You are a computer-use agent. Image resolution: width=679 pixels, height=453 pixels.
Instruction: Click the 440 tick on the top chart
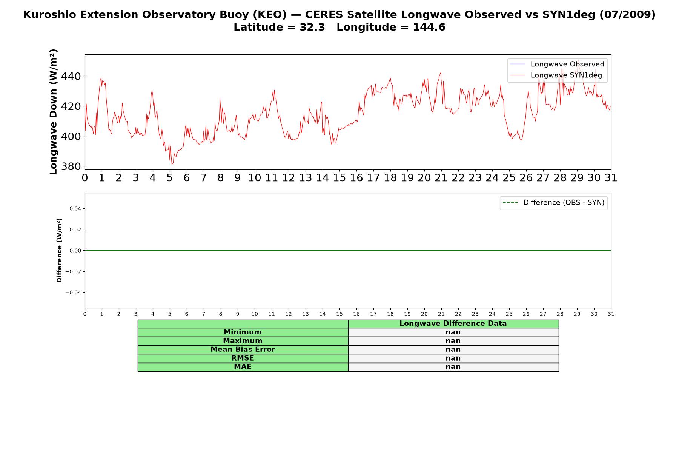[x=71, y=77]
